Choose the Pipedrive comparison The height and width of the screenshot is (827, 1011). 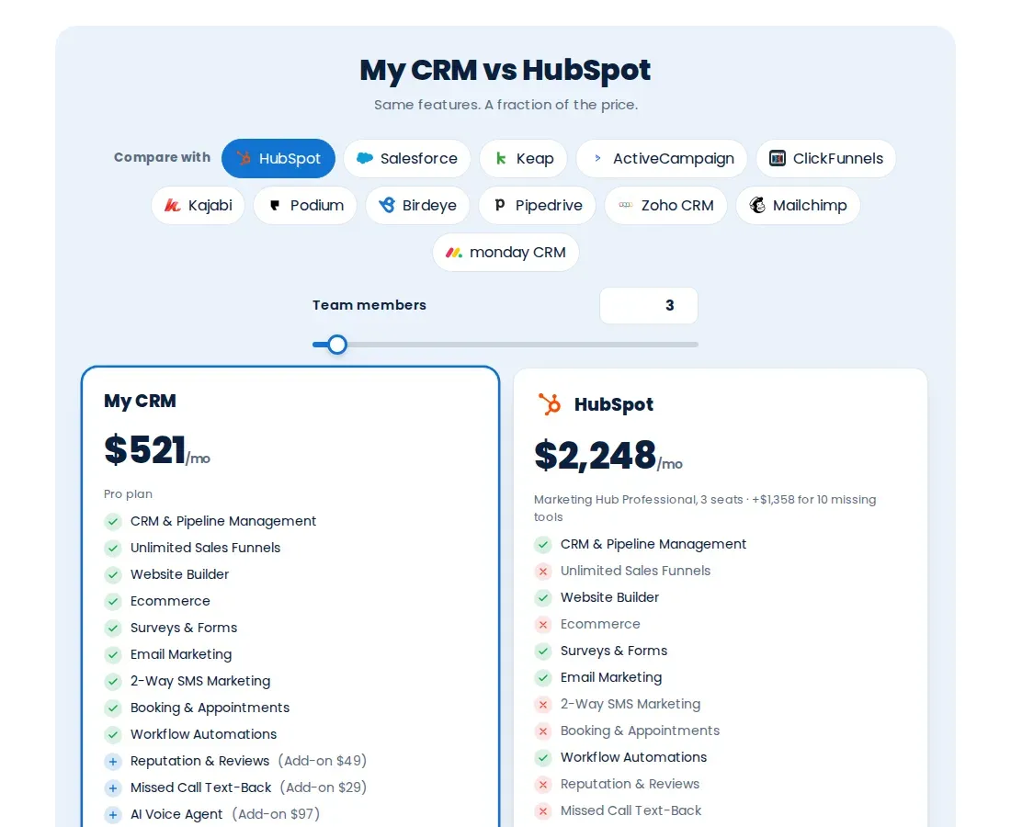coord(537,206)
